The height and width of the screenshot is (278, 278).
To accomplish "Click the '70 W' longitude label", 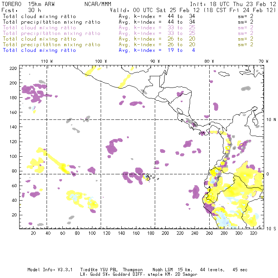I will [x=263, y=61].
